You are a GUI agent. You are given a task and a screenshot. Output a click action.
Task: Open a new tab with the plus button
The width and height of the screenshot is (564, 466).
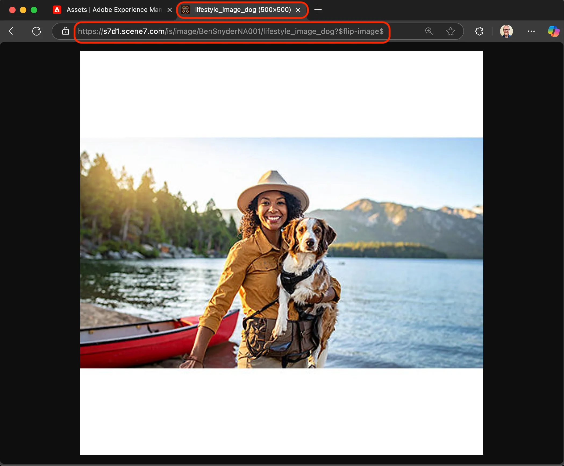coord(318,10)
